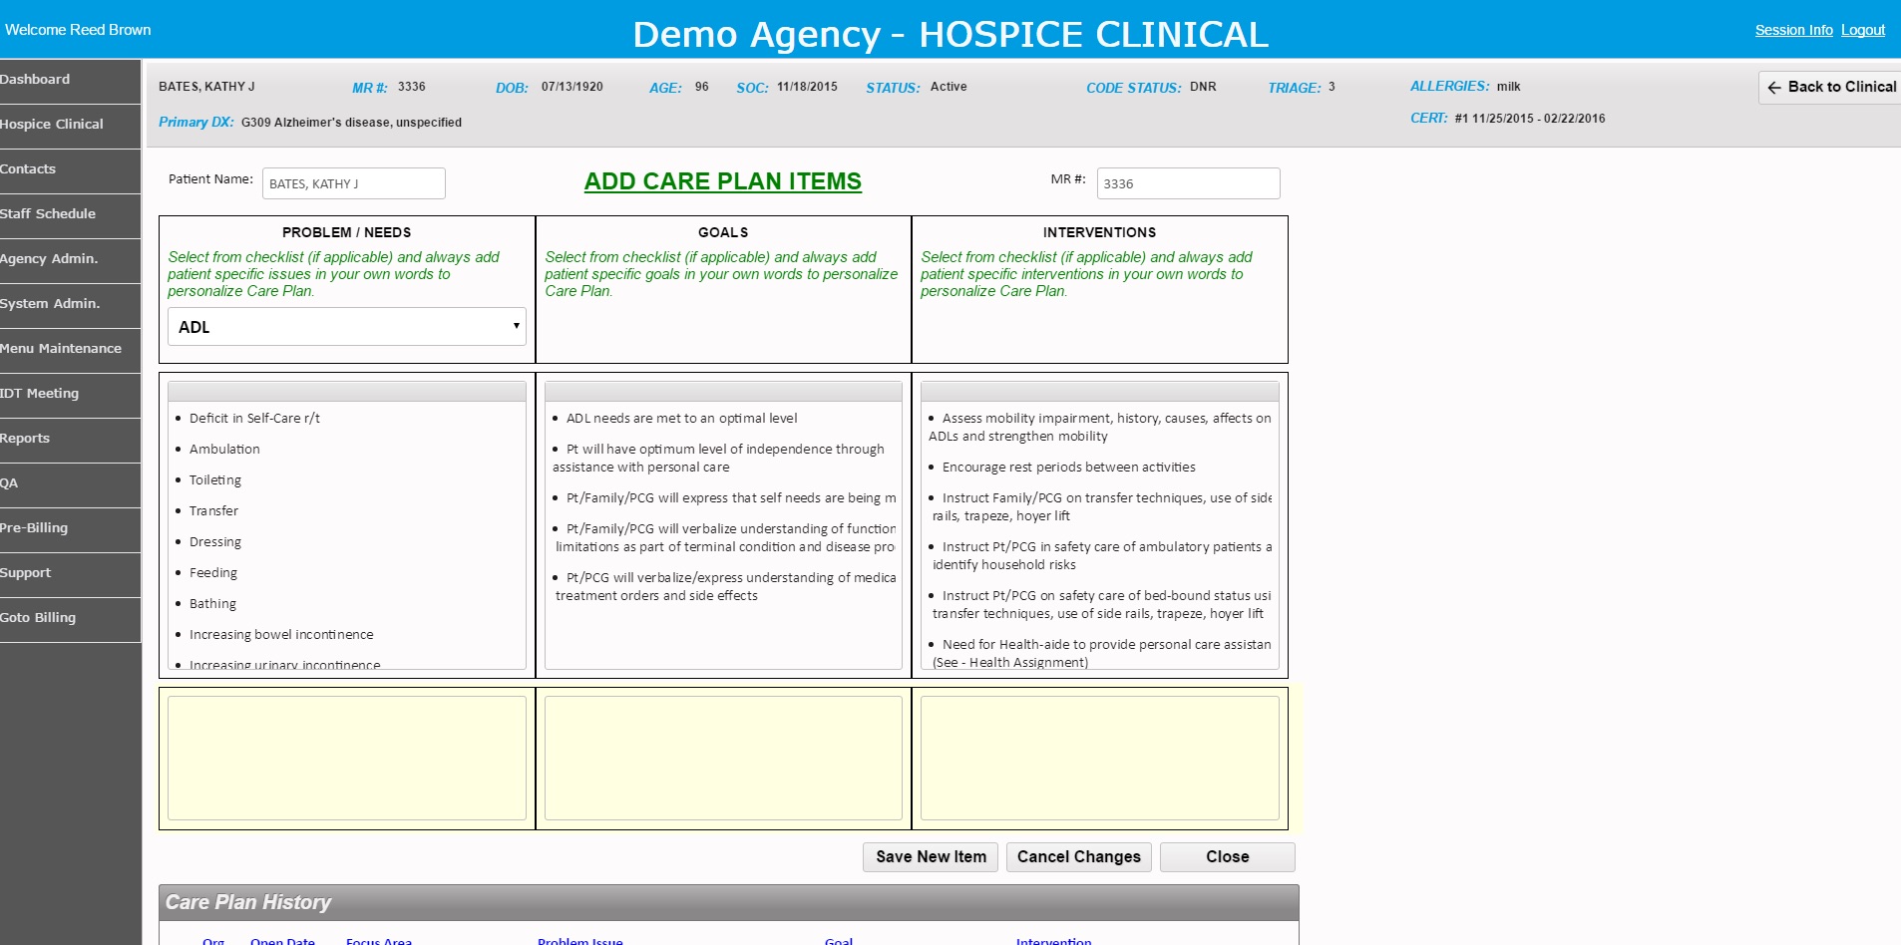Click the Patient Name input field

(x=354, y=183)
